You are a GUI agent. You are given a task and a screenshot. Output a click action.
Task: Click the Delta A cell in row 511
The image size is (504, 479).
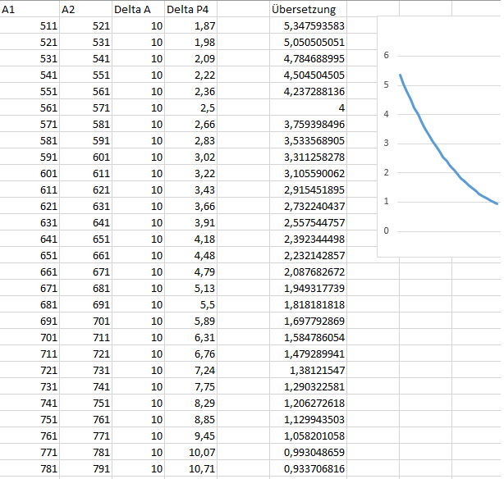pos(138,25)
